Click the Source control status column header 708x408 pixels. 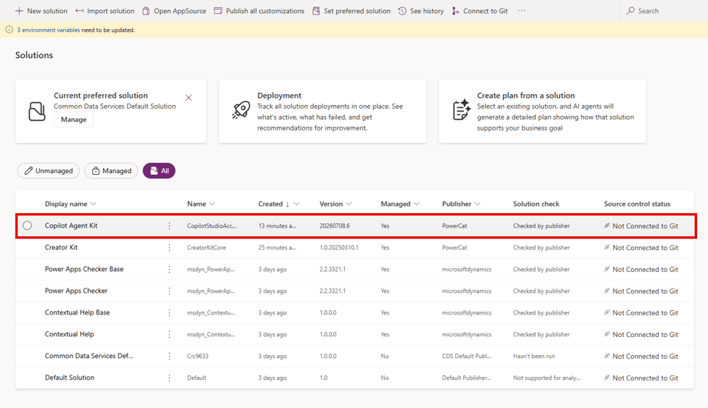(x=637, y=204)
